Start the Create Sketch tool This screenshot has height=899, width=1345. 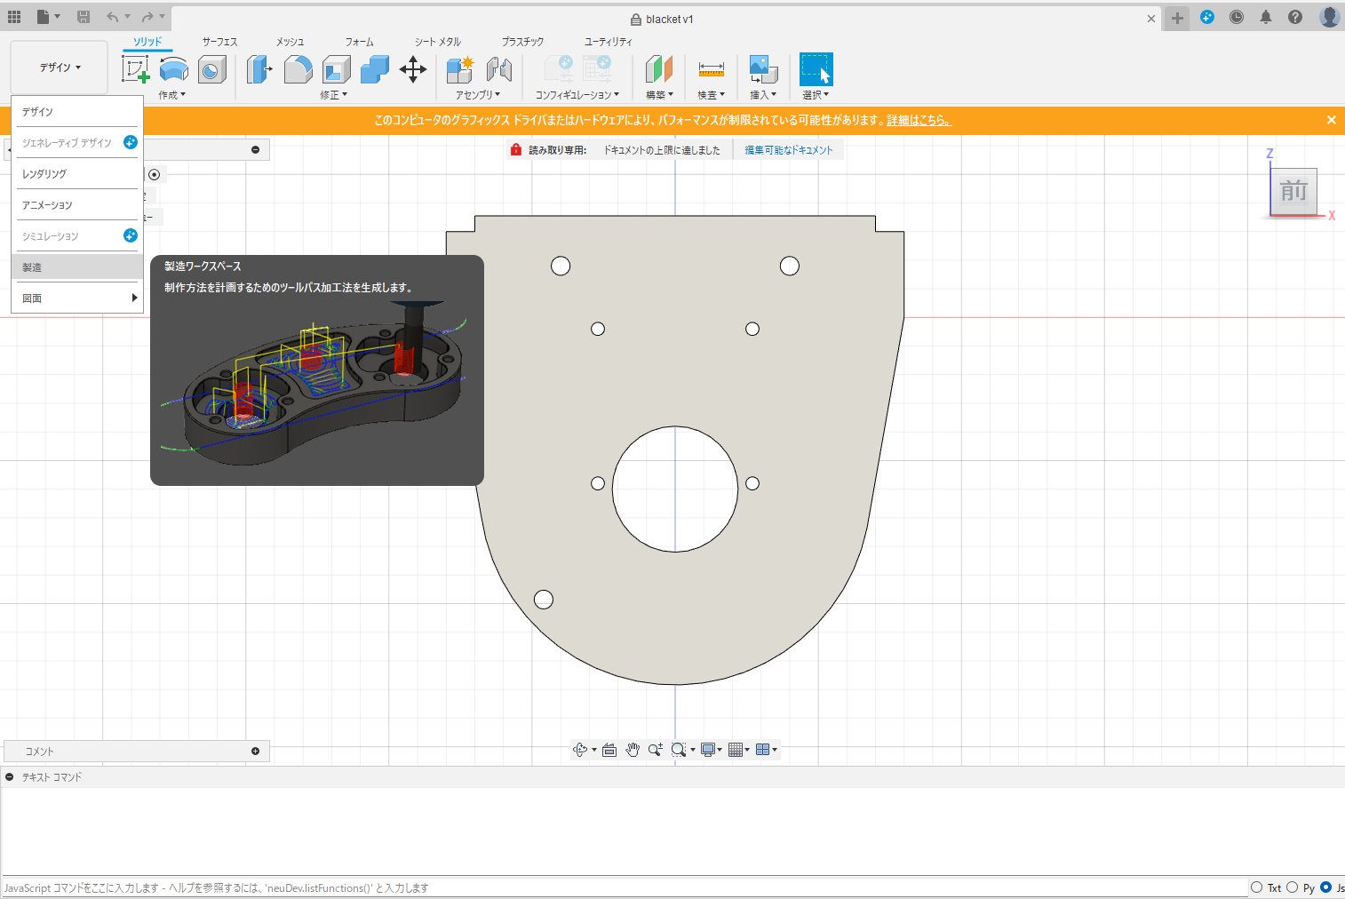[x=136, y=69]
